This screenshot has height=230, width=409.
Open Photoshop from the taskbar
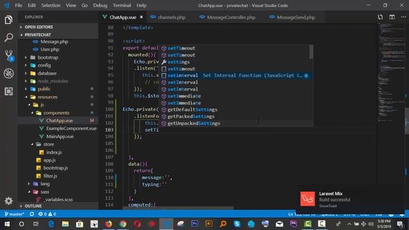coord(194,224)
